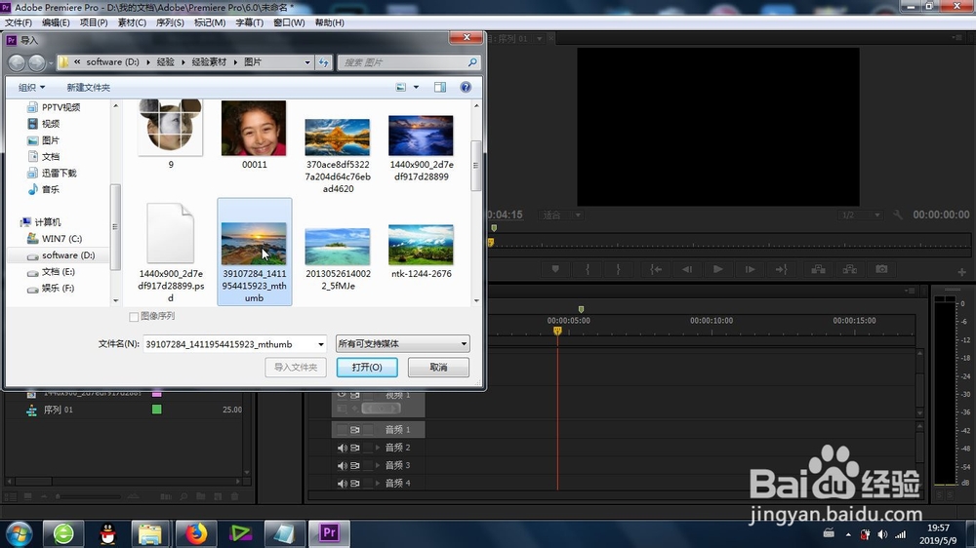Open the address bar history dropdown arrow
976x548 pixels.
(306, 62)
